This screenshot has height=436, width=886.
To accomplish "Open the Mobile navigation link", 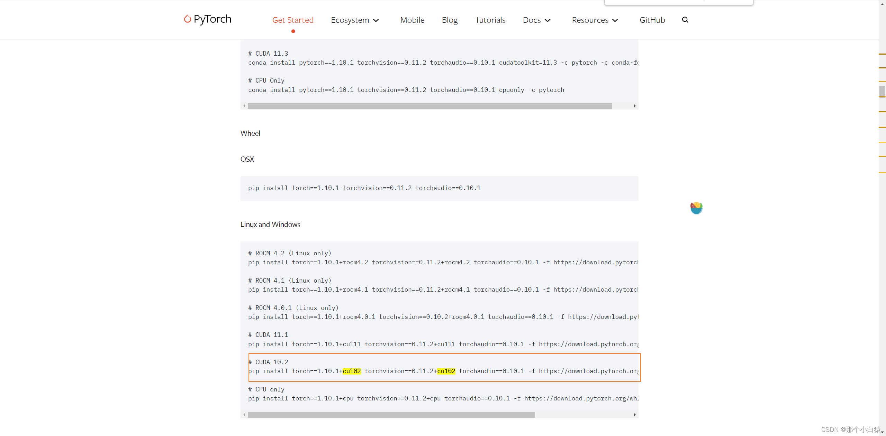I will [x=412, y=20].
